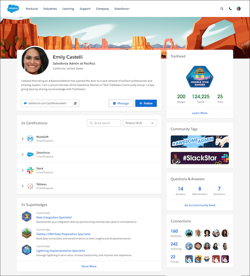Click the last group icon in Groups row
250x276 pixels.
pos(225,259)
